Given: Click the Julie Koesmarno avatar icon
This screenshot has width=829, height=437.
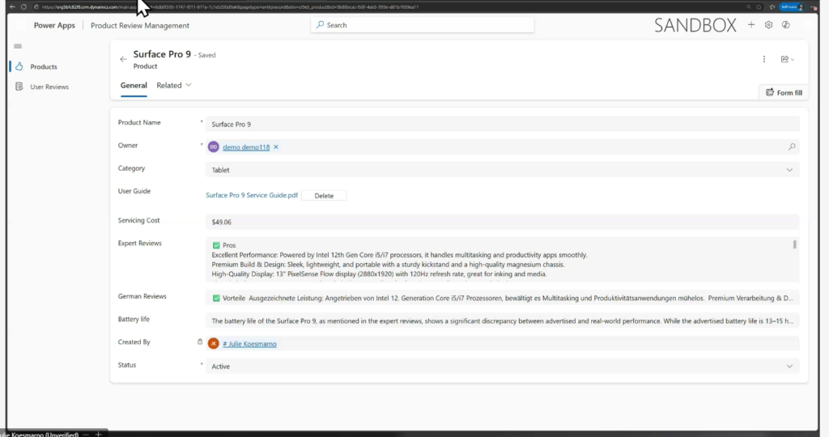Looking at the screenshot, I should pyautogui.click(x=214, y=343).
